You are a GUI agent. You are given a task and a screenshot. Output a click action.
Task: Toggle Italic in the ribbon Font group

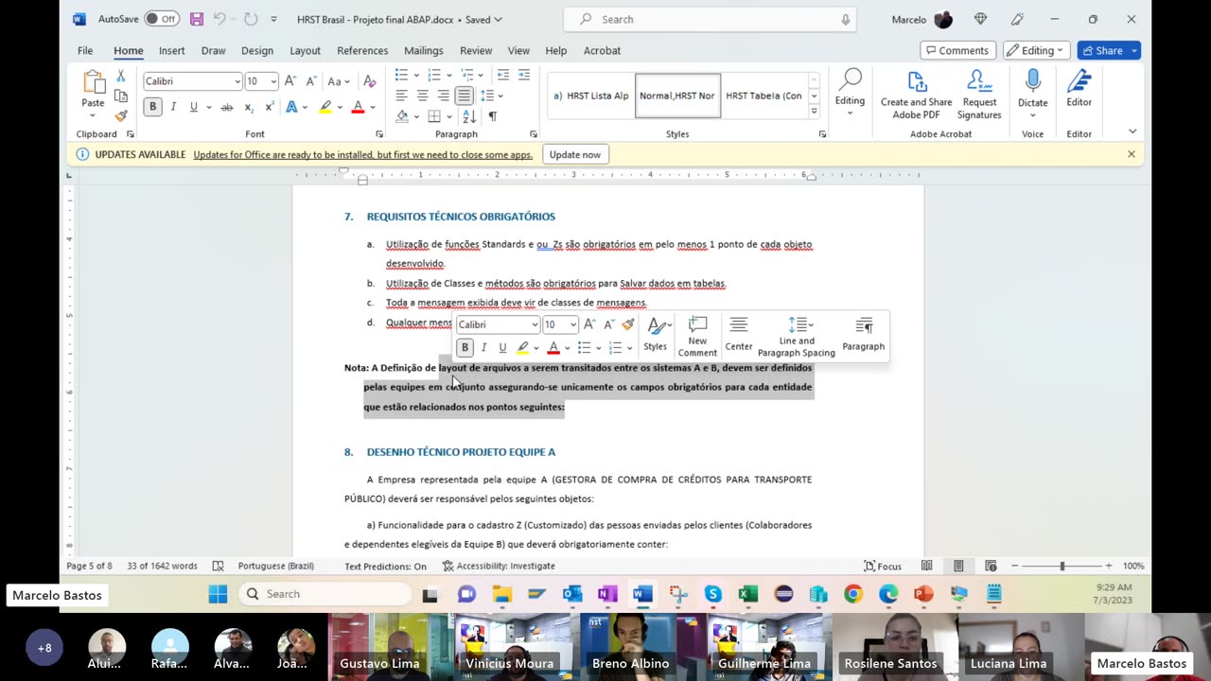pos(173,107)
